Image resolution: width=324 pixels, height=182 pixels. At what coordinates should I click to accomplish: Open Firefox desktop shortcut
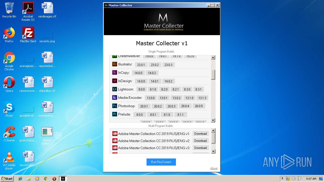click(9, 35)
